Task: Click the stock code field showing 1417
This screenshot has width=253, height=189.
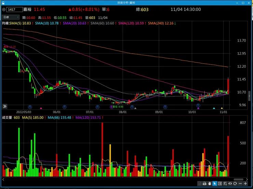Action: (14, 10)
